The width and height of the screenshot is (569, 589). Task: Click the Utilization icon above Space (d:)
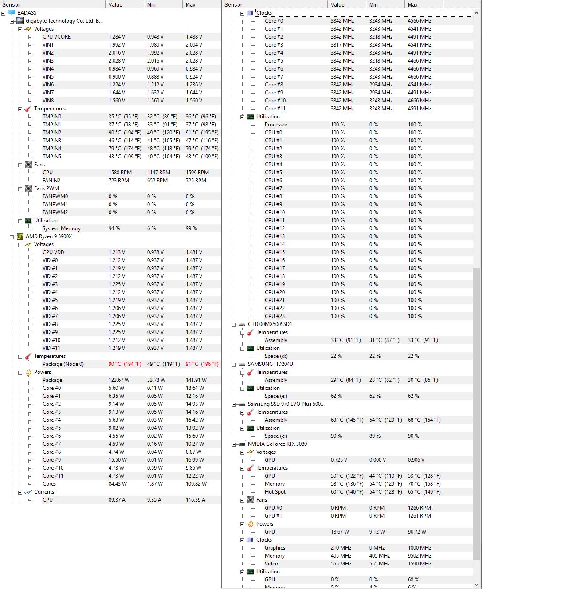point(251,348)
